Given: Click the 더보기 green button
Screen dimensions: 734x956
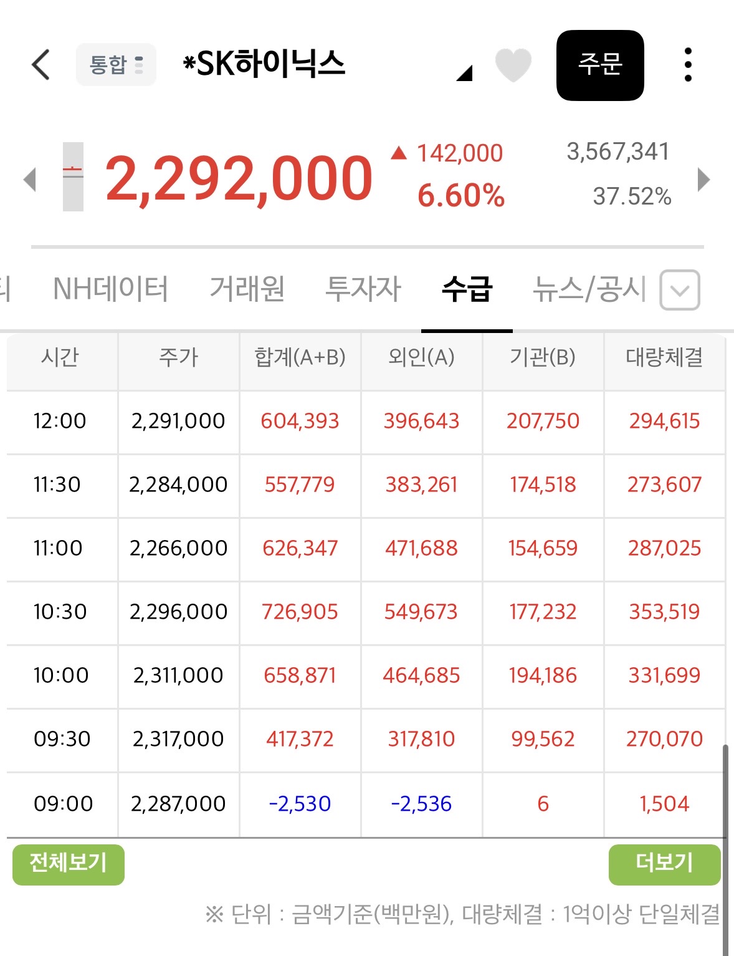Looking at the screenshot, I should click(664, 864).
